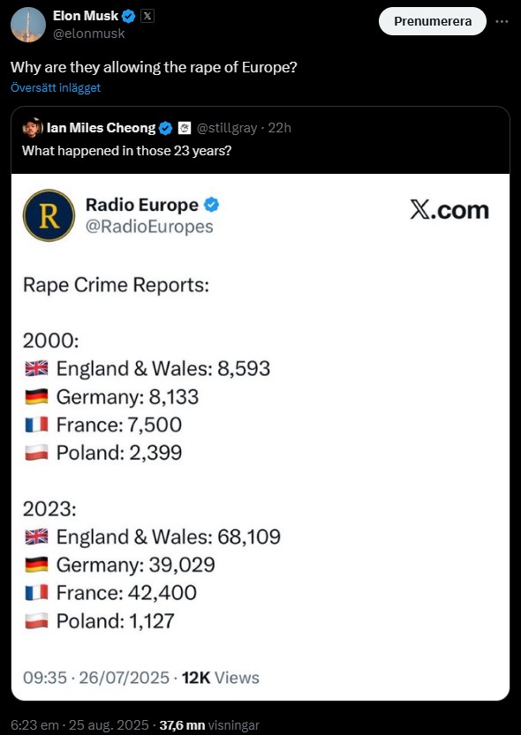521x735 pixels.
Task: Open Ian Miles Cheong's small avatar
Action: tap(33, 128)
